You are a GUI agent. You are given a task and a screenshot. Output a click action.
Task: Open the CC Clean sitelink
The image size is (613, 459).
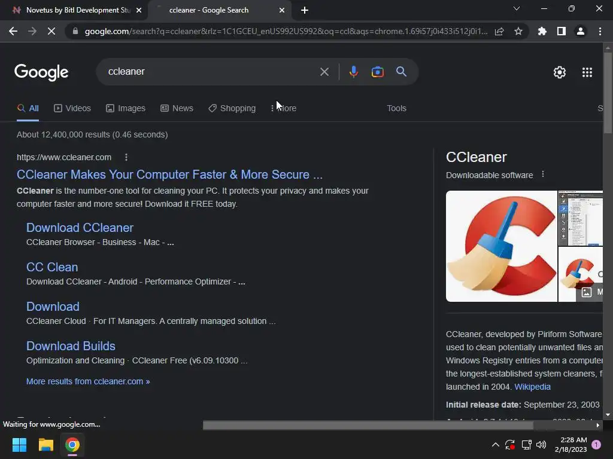coord(52,267)
